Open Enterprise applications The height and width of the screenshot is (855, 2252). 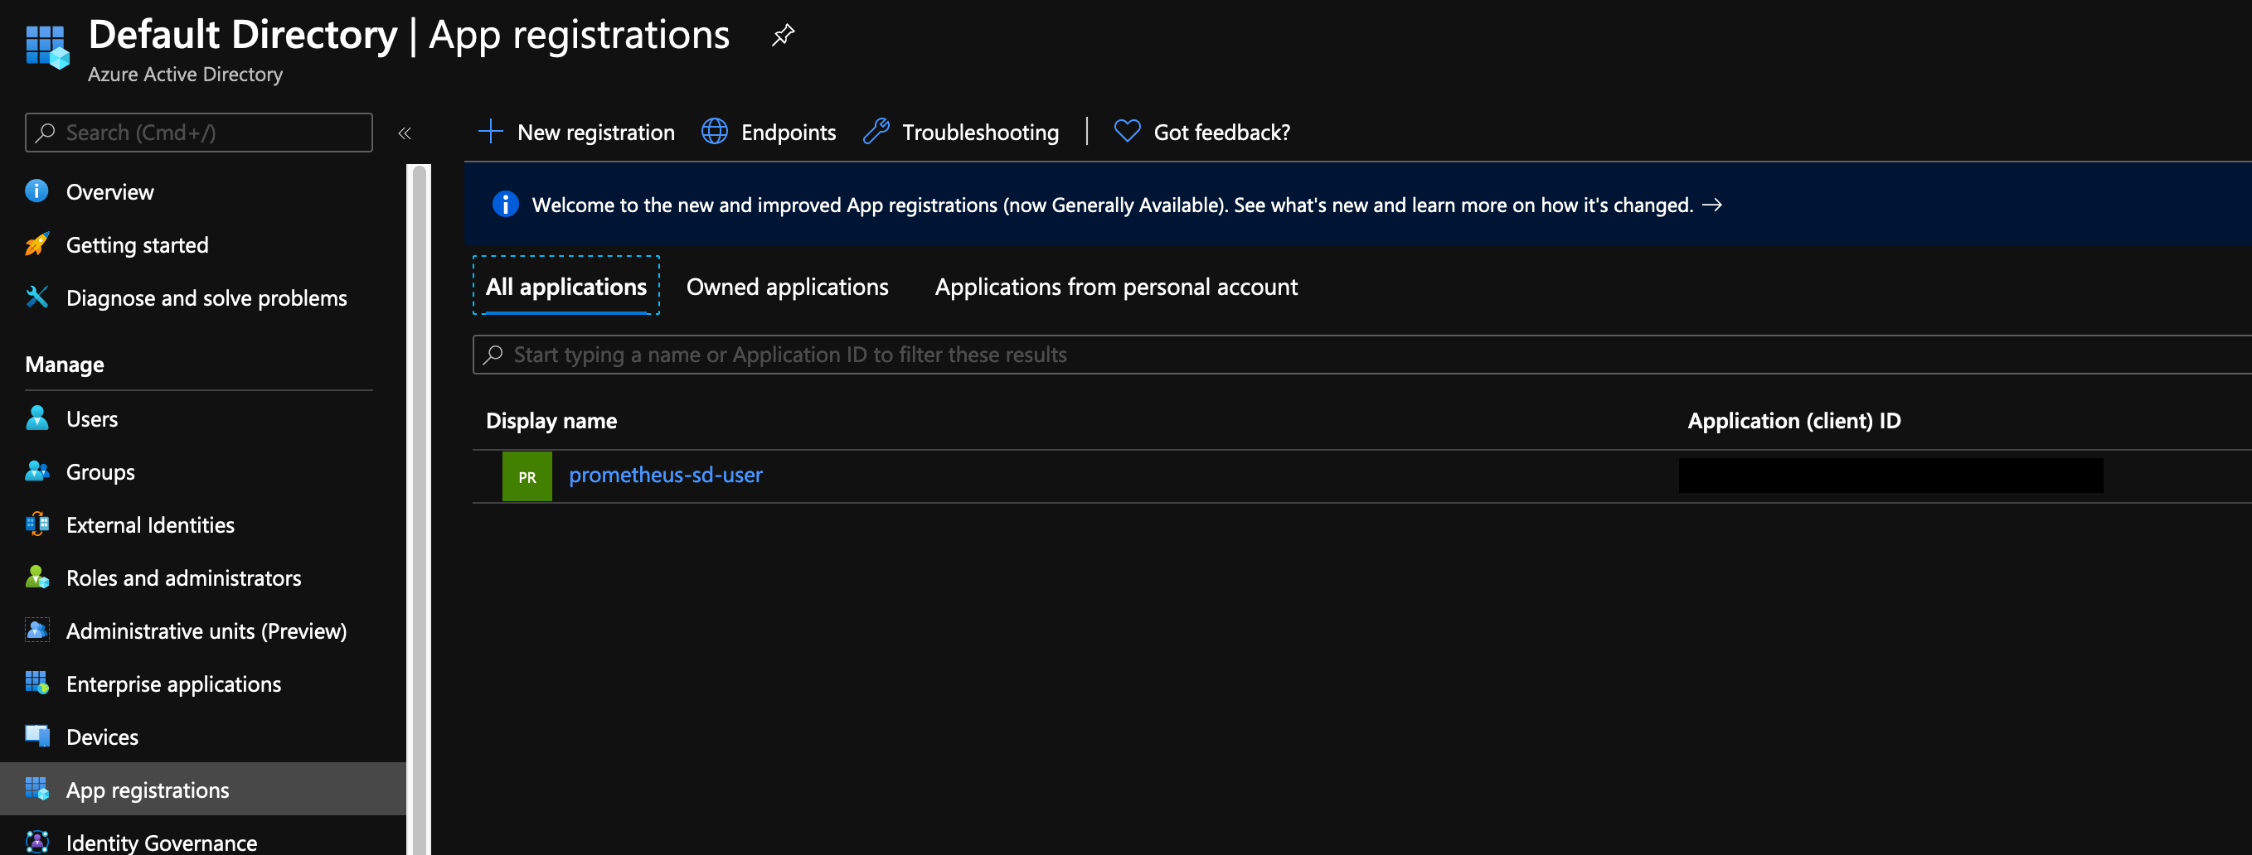tap(173, 684)
